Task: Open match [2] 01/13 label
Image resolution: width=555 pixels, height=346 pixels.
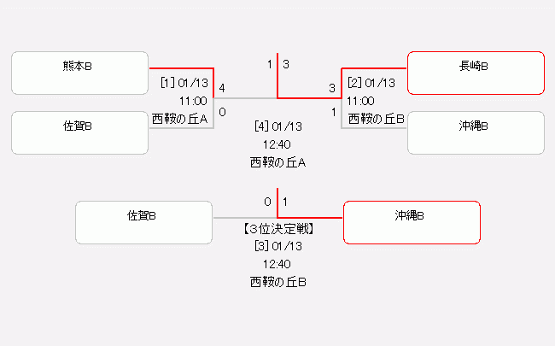Action: coord(371,84)
